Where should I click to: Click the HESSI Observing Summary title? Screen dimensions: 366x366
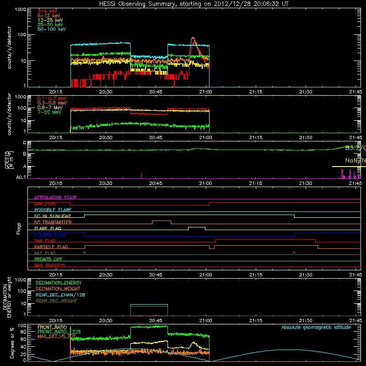[x=194, y=4]
